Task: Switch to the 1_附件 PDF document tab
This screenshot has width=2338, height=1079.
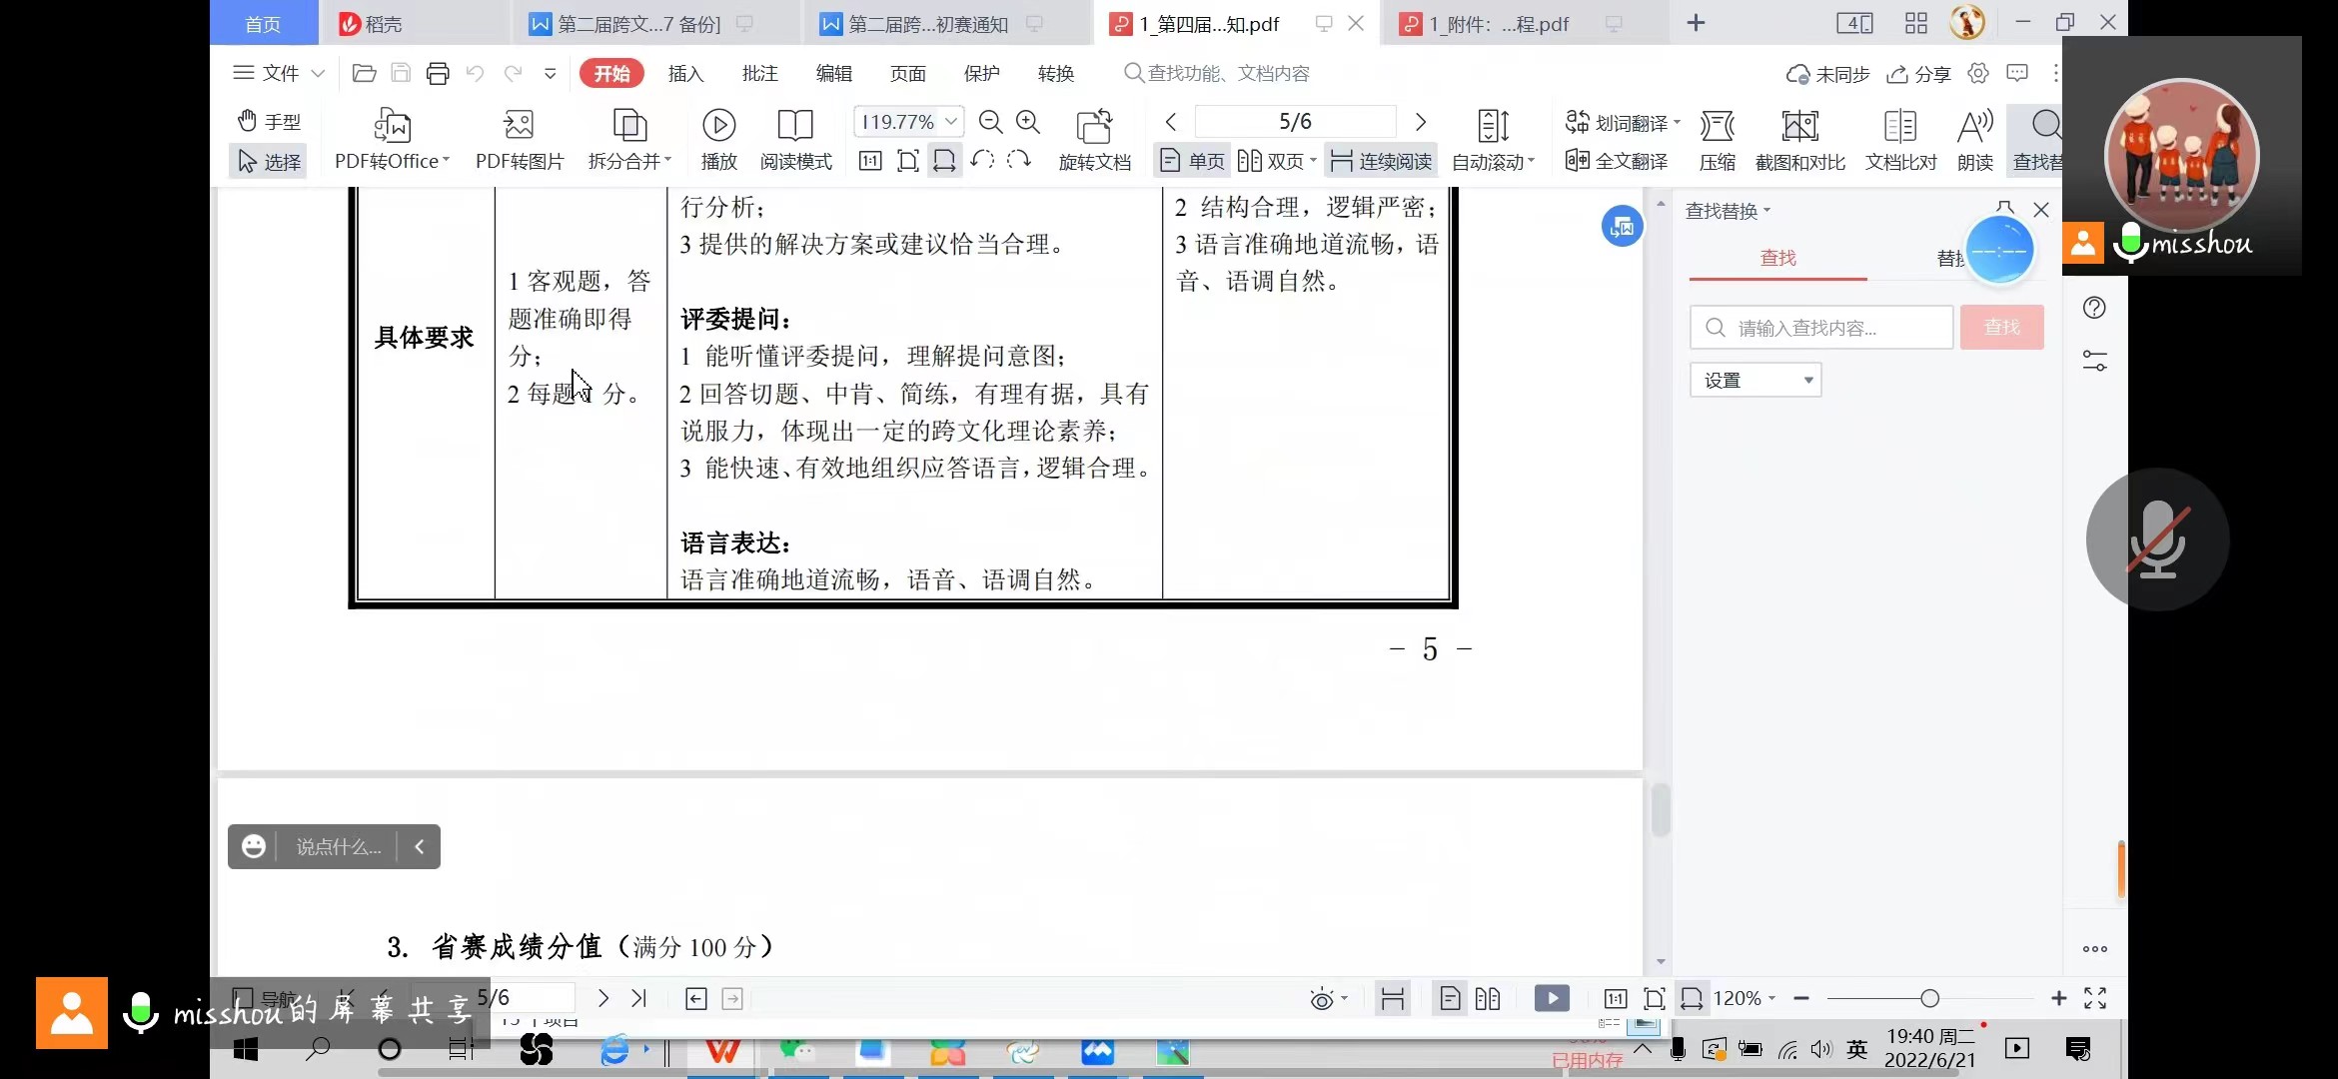Action: [x=1498, y=24]
